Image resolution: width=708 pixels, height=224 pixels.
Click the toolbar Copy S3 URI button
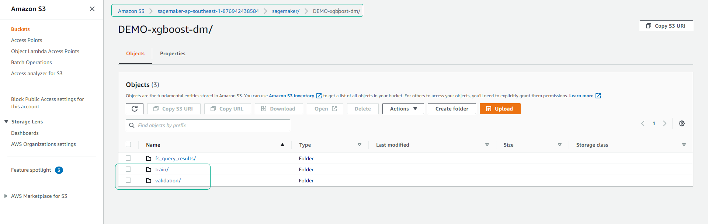click(174, 109)
